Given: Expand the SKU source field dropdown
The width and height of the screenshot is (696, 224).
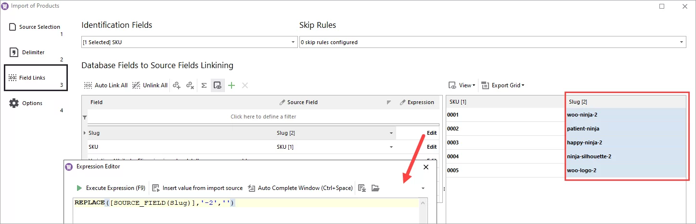Looking at the screenshot, I should 391,147.
